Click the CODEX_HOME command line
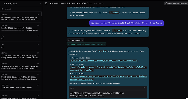188x99 pixels. (x=87, y=95)
